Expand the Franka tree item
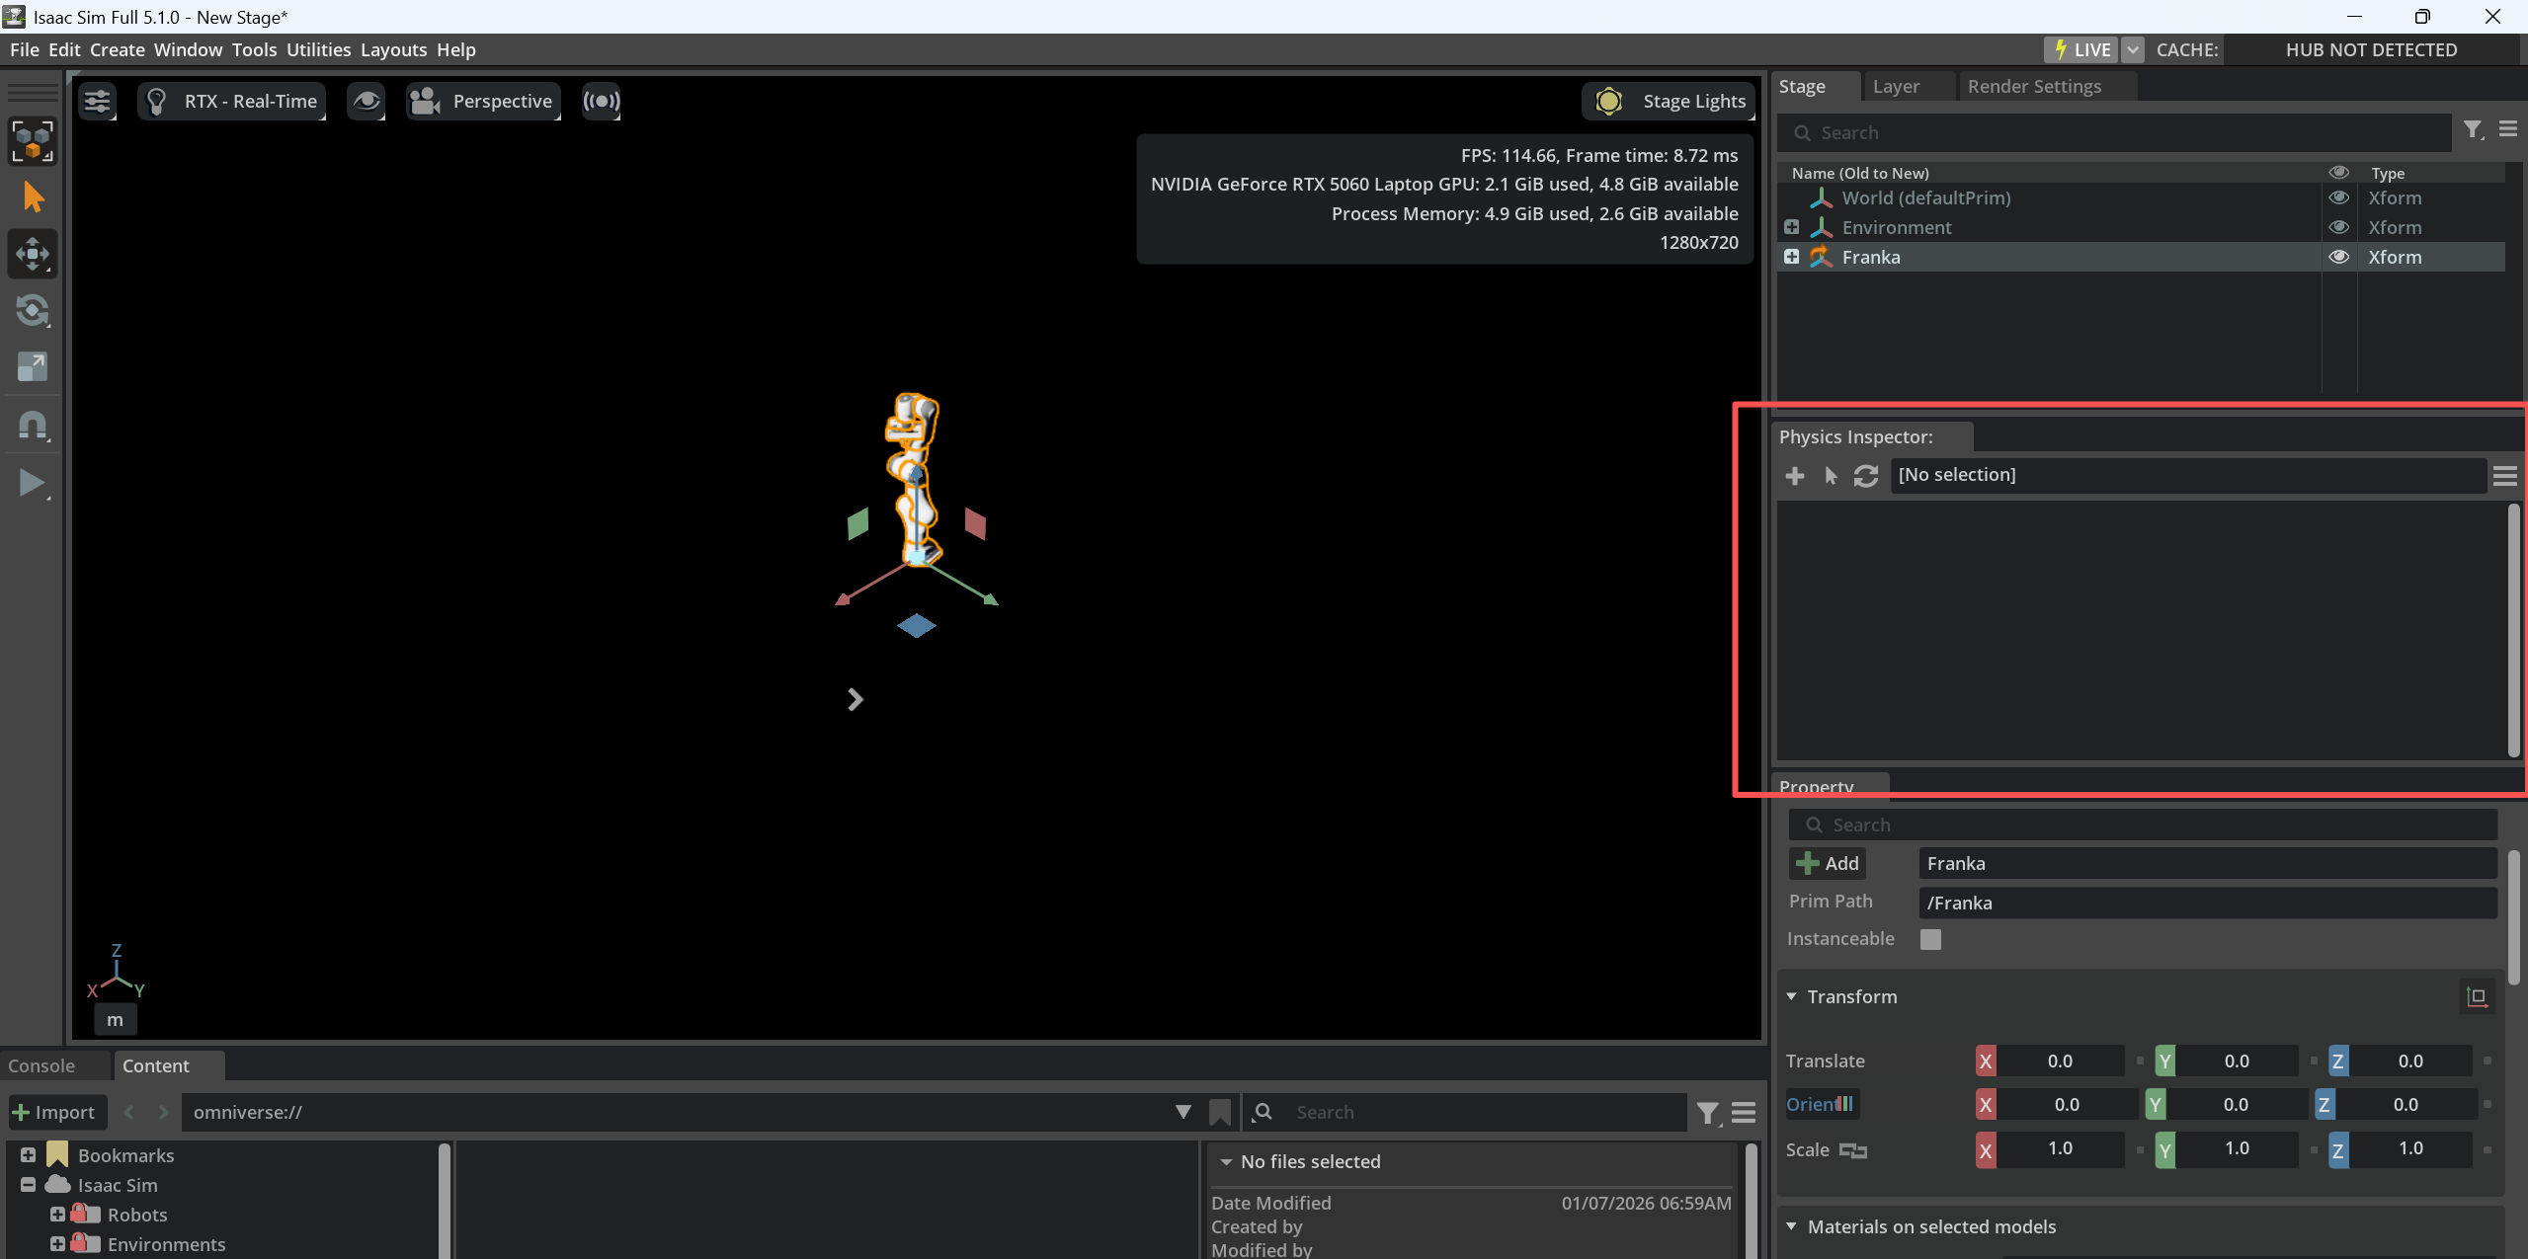Viewport: 2528px width, 1259px height. coord(1791,257)
